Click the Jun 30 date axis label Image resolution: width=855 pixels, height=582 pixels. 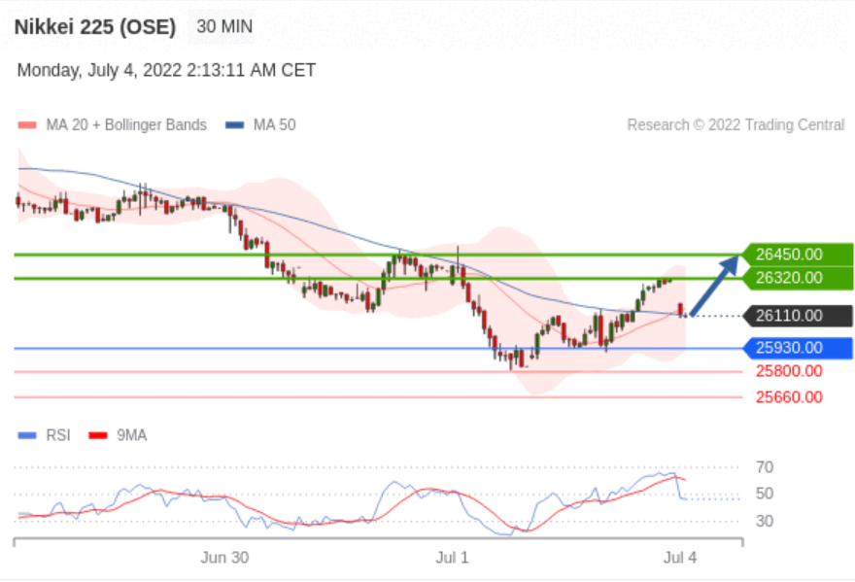[224, 558]
